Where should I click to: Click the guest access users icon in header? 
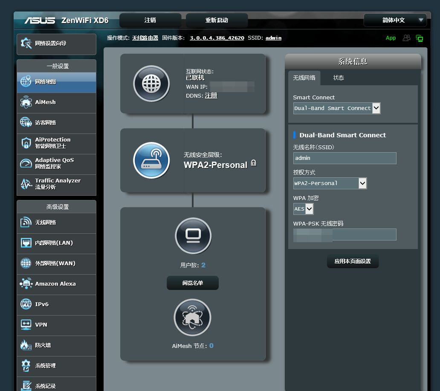click(406, 38)
